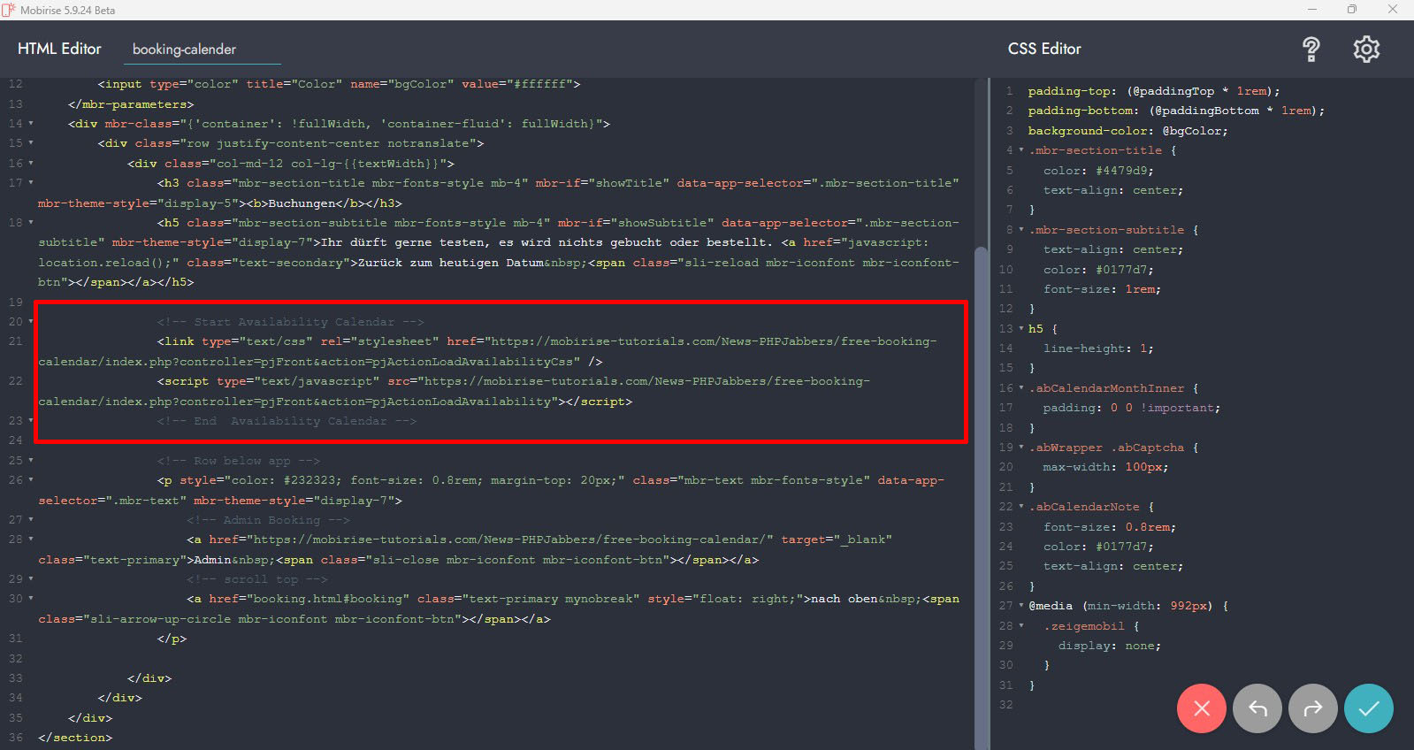Collapse the fold arrow on HTML line 14

[31, 124]
